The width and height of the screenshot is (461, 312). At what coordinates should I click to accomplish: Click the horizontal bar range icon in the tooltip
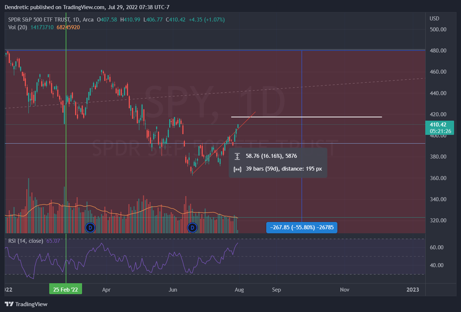pyautogui.click(x=237, y=169)
